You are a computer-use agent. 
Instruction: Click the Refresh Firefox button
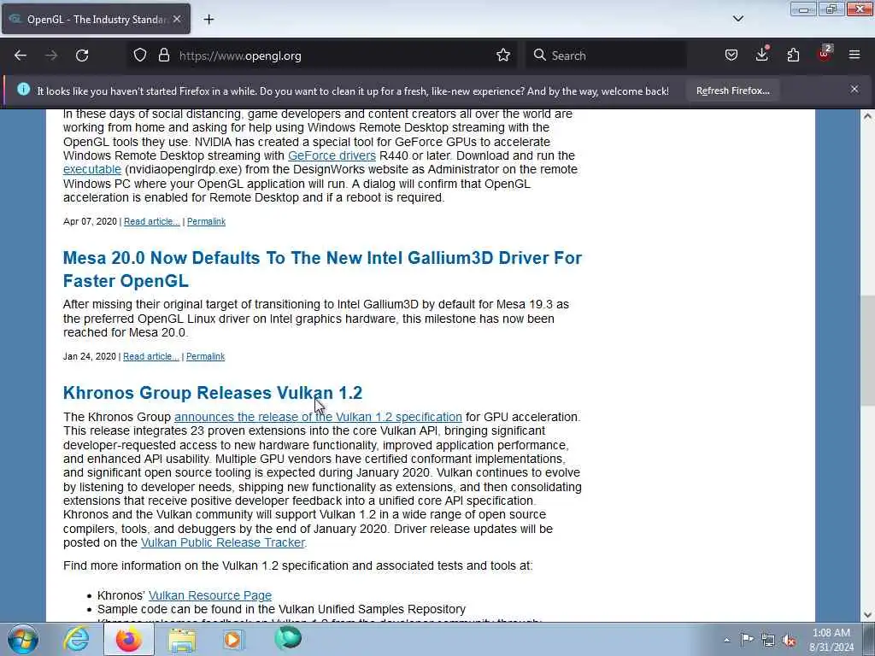pyautogui.click(x=732, y=91)
